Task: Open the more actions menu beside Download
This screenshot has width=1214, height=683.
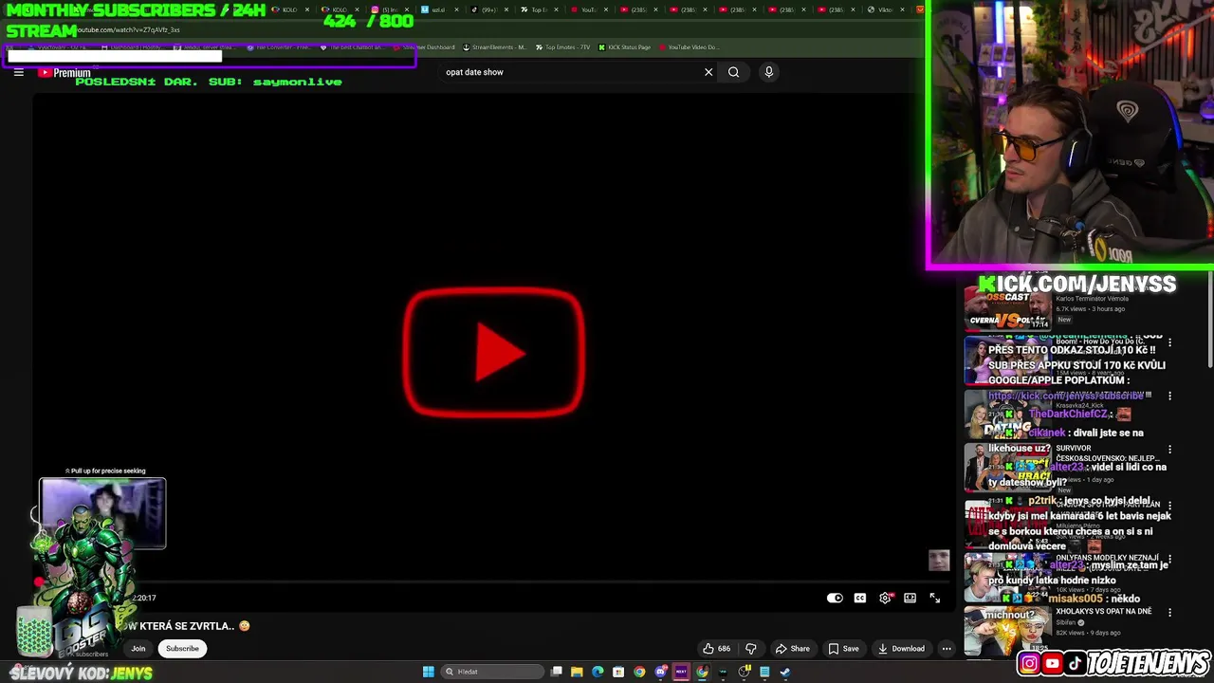Action: click(x=947, y=649)
